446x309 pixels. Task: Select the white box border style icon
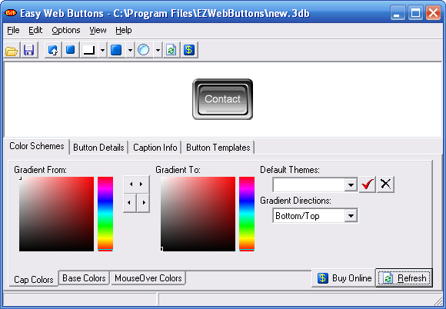click(89, 50)
